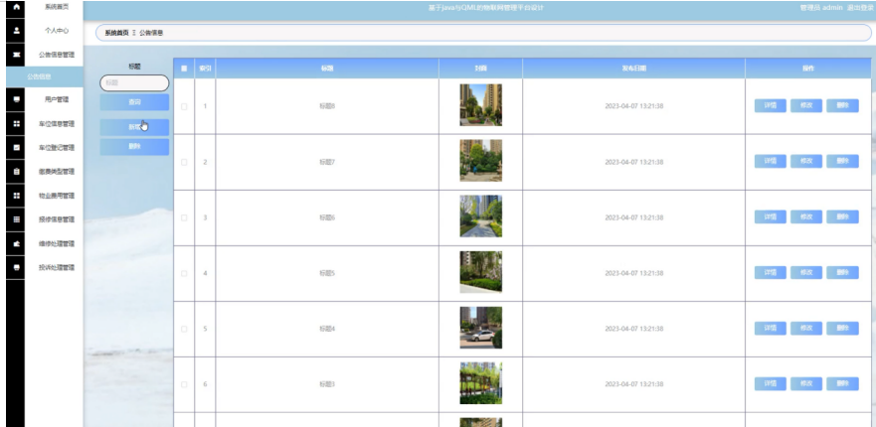
Task: Toggle the select-all checkbox in table header
Action: point(184,69)
